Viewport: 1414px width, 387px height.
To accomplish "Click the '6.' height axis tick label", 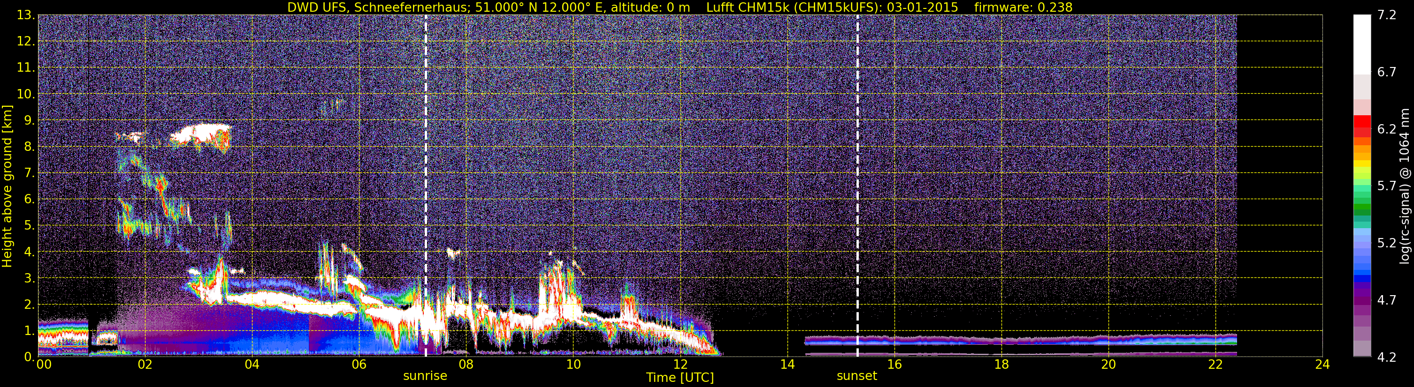I will (x=29, y=200).
